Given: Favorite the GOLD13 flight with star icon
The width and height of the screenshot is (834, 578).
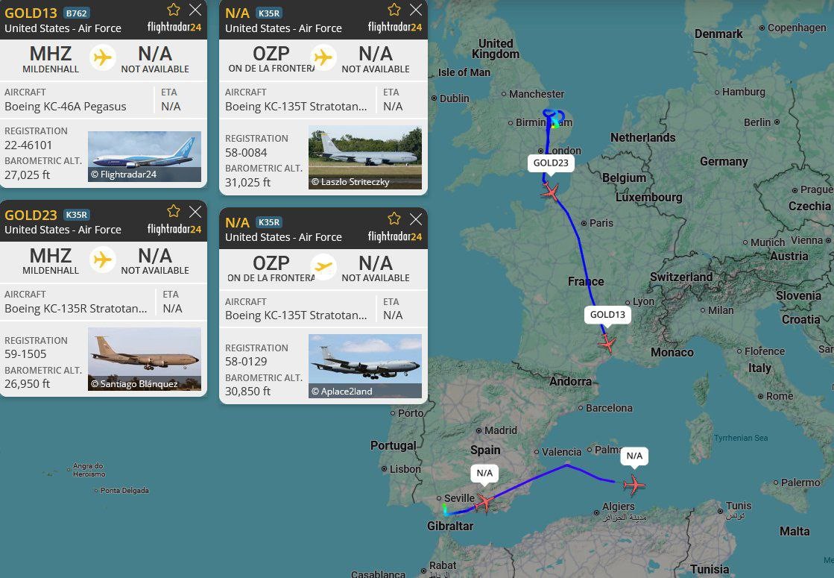Looking at the screenshot, I should [174, 10].
